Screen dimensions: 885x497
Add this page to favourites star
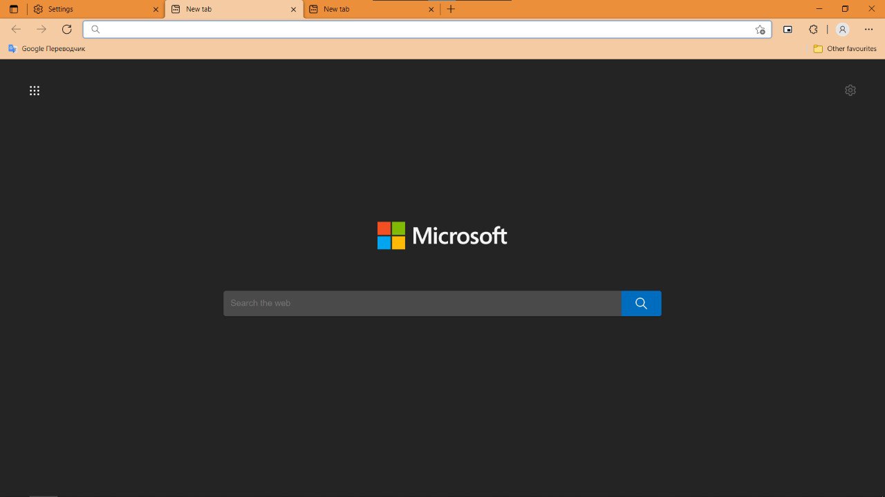(x=760, y=29)
